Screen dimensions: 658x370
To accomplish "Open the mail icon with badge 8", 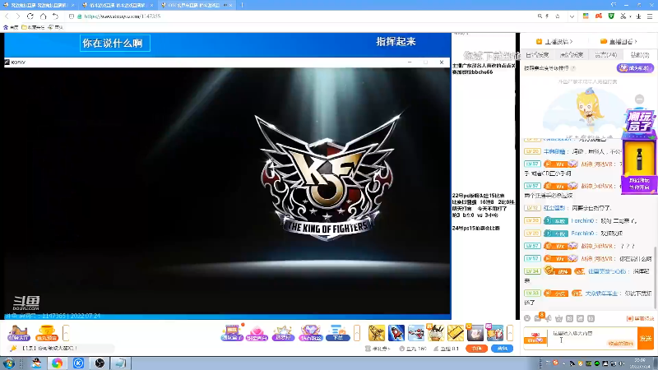I will tap(539, 318).
